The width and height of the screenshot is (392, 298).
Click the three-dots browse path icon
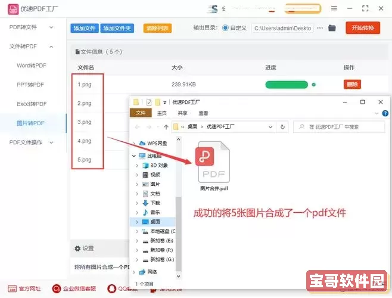320,28
